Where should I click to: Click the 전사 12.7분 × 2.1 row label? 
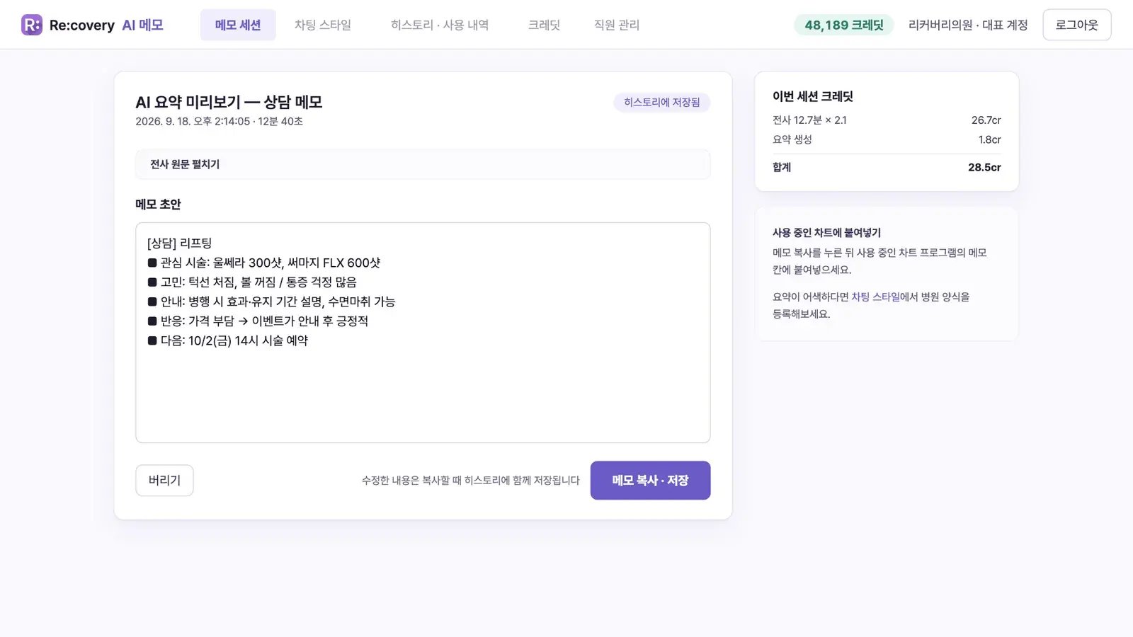point(809,120)
